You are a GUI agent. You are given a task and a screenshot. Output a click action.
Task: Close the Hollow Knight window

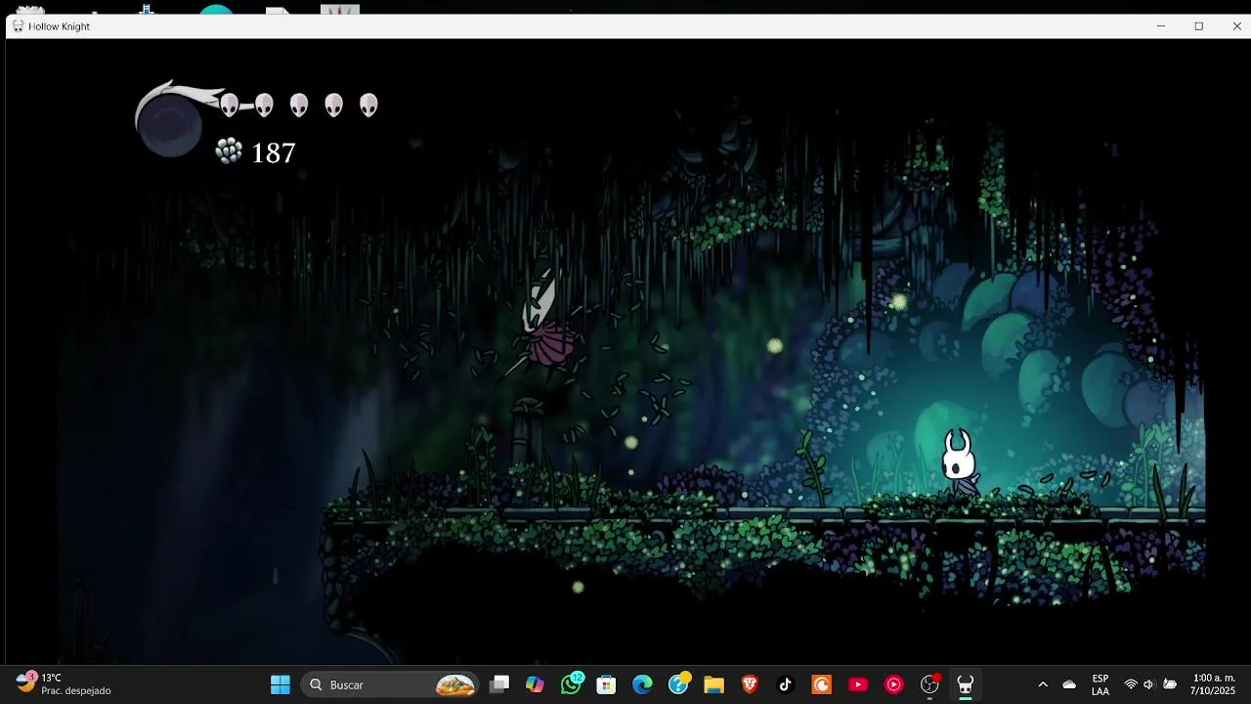1236,26
